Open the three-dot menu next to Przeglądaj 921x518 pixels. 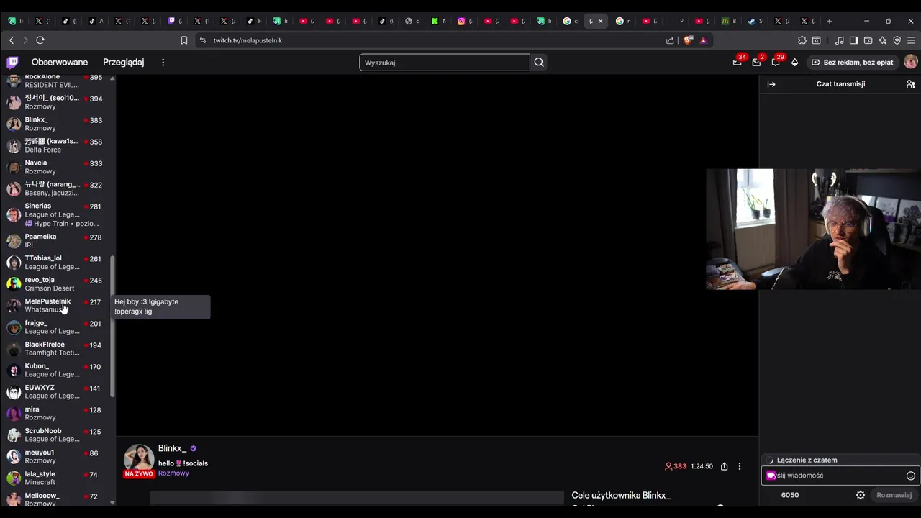pyautogui.click(x=163, y=63)
